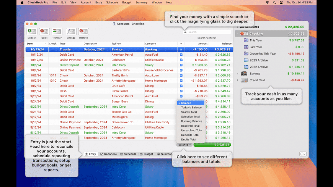Image resolution: width=333 pixels, height=187 pixels.
Task: Click the Change entry toolbar icon
Action: coord(71,32)
